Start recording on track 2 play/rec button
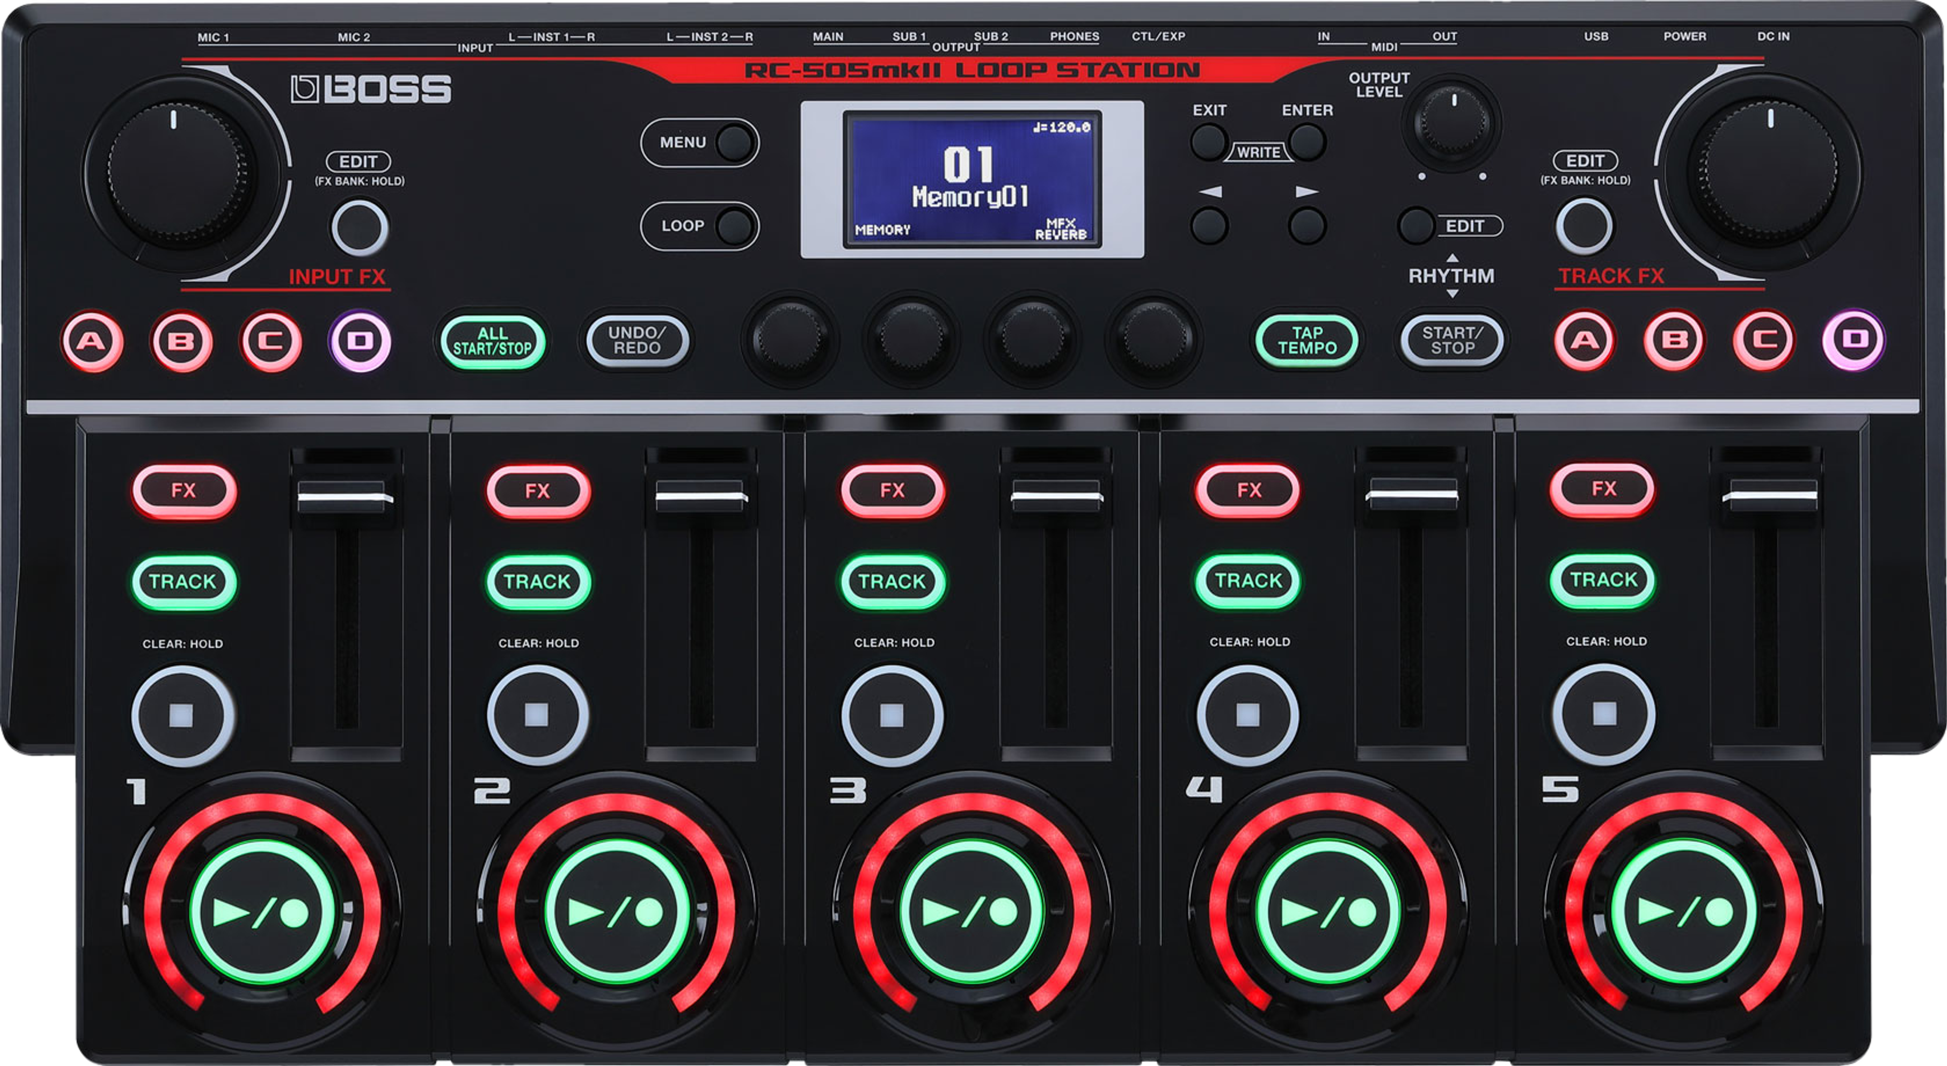 point(617,912)
